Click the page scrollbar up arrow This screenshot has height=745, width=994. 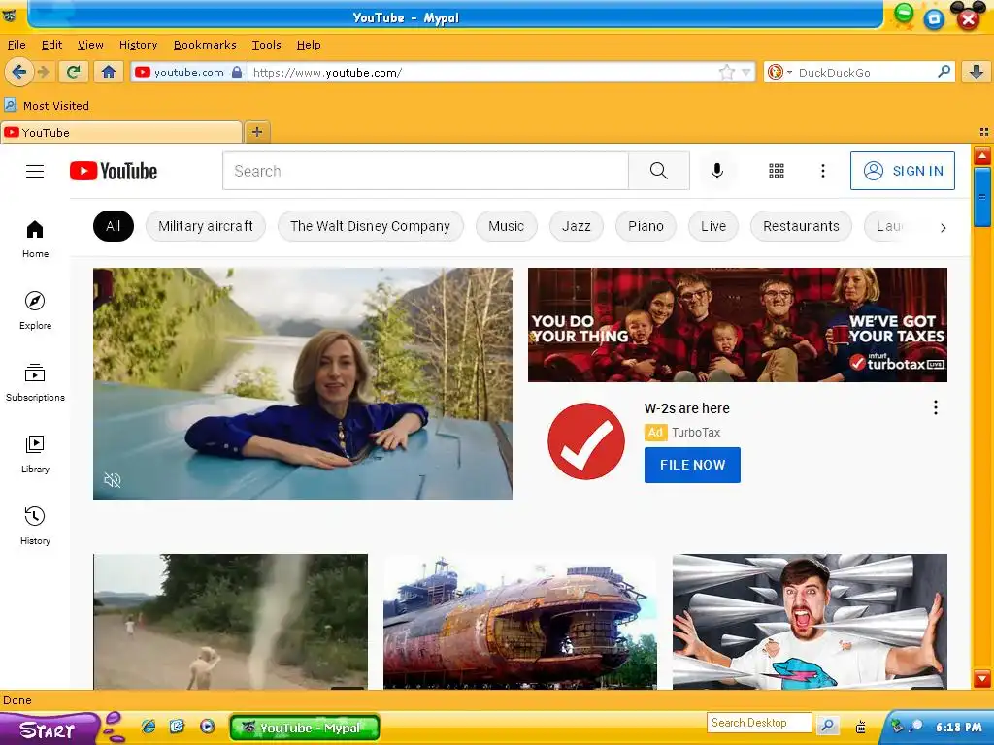[982, 155]
